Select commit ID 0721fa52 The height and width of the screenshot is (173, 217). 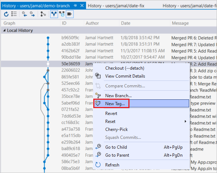tap(70, 109)
